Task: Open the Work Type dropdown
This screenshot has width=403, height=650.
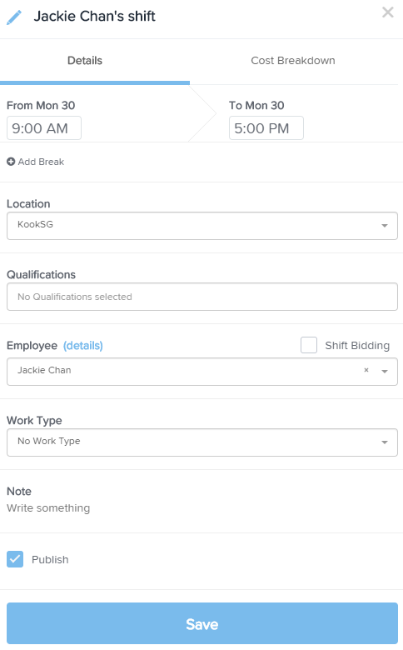Action: pos(202,442)
